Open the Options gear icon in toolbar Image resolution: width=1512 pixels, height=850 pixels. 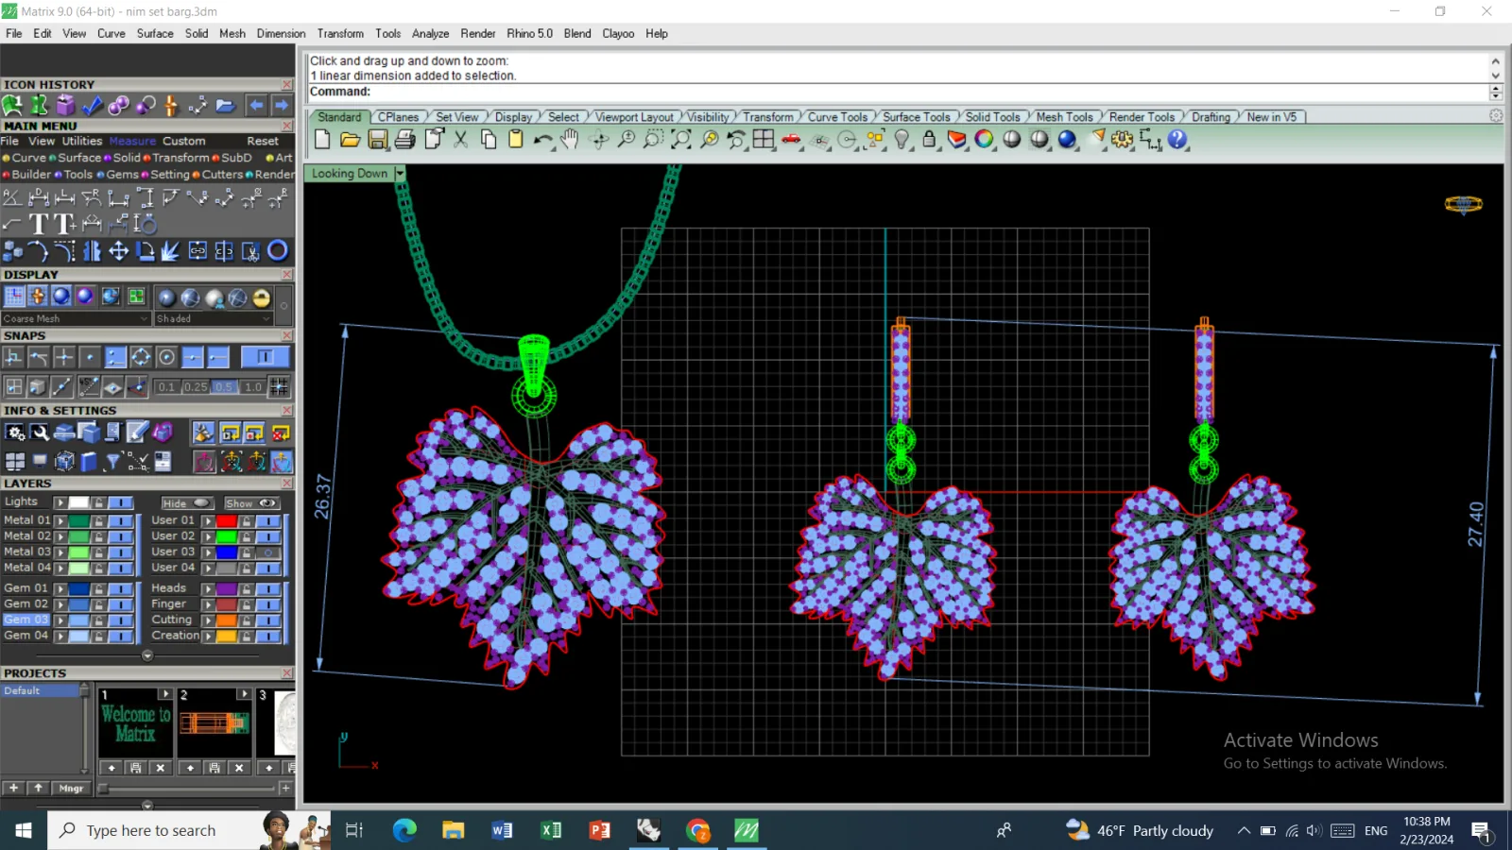pos(1122,140)
